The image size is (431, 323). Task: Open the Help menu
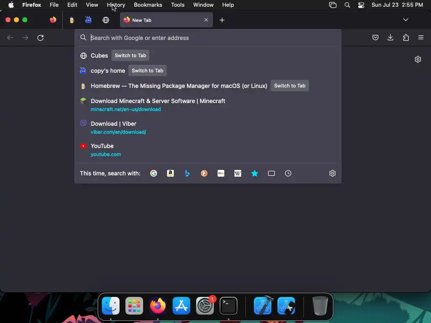coord(228,5)
